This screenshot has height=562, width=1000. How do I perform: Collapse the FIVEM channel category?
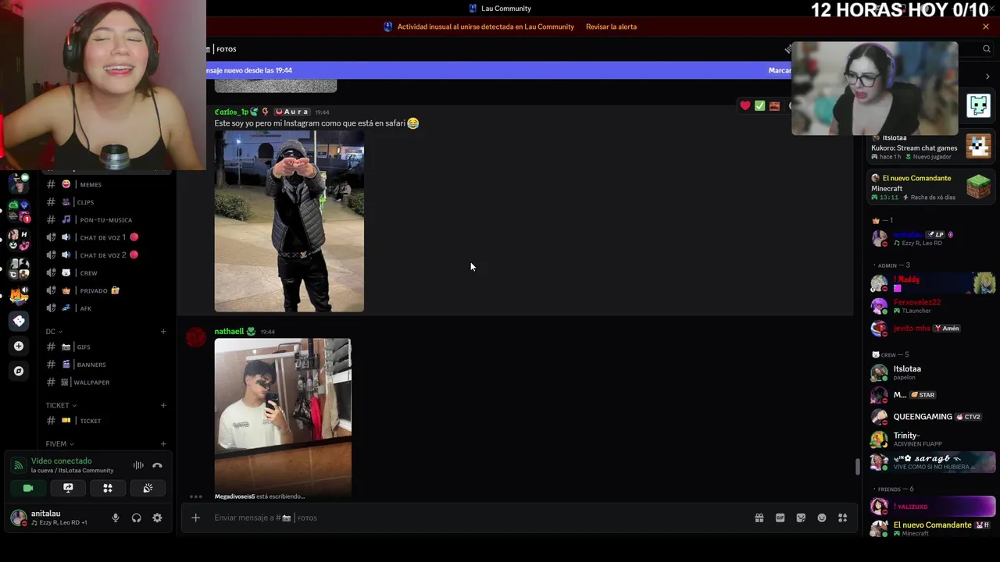60,444
